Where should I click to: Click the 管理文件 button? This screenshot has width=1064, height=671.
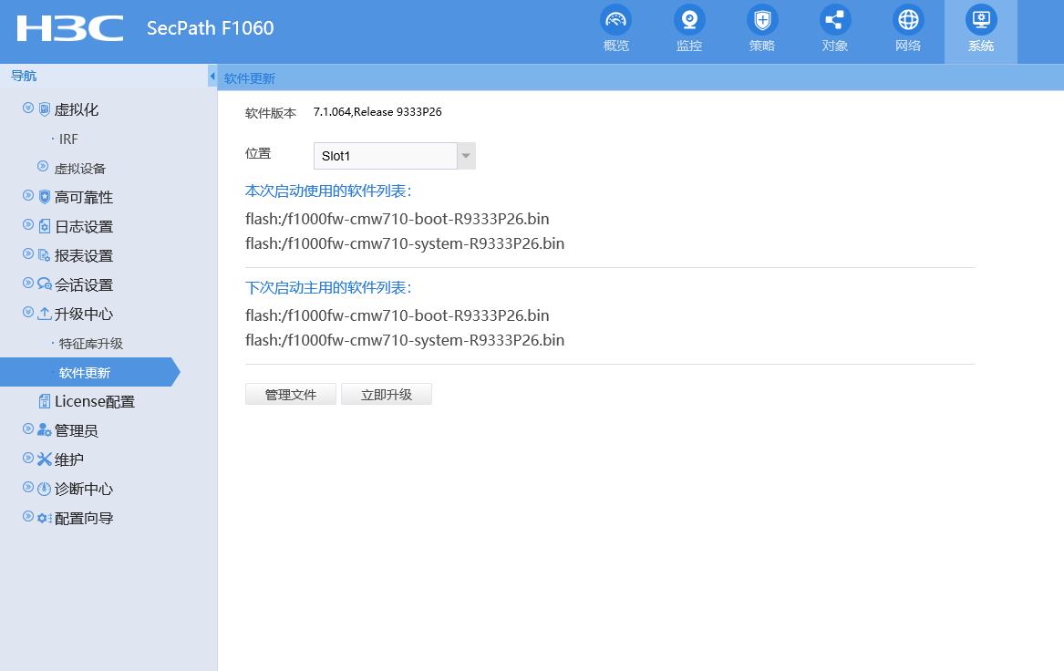(x=291, y=394)
